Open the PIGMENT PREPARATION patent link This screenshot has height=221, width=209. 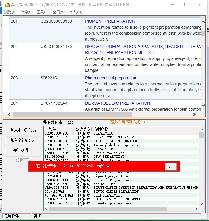coord(110,21)
